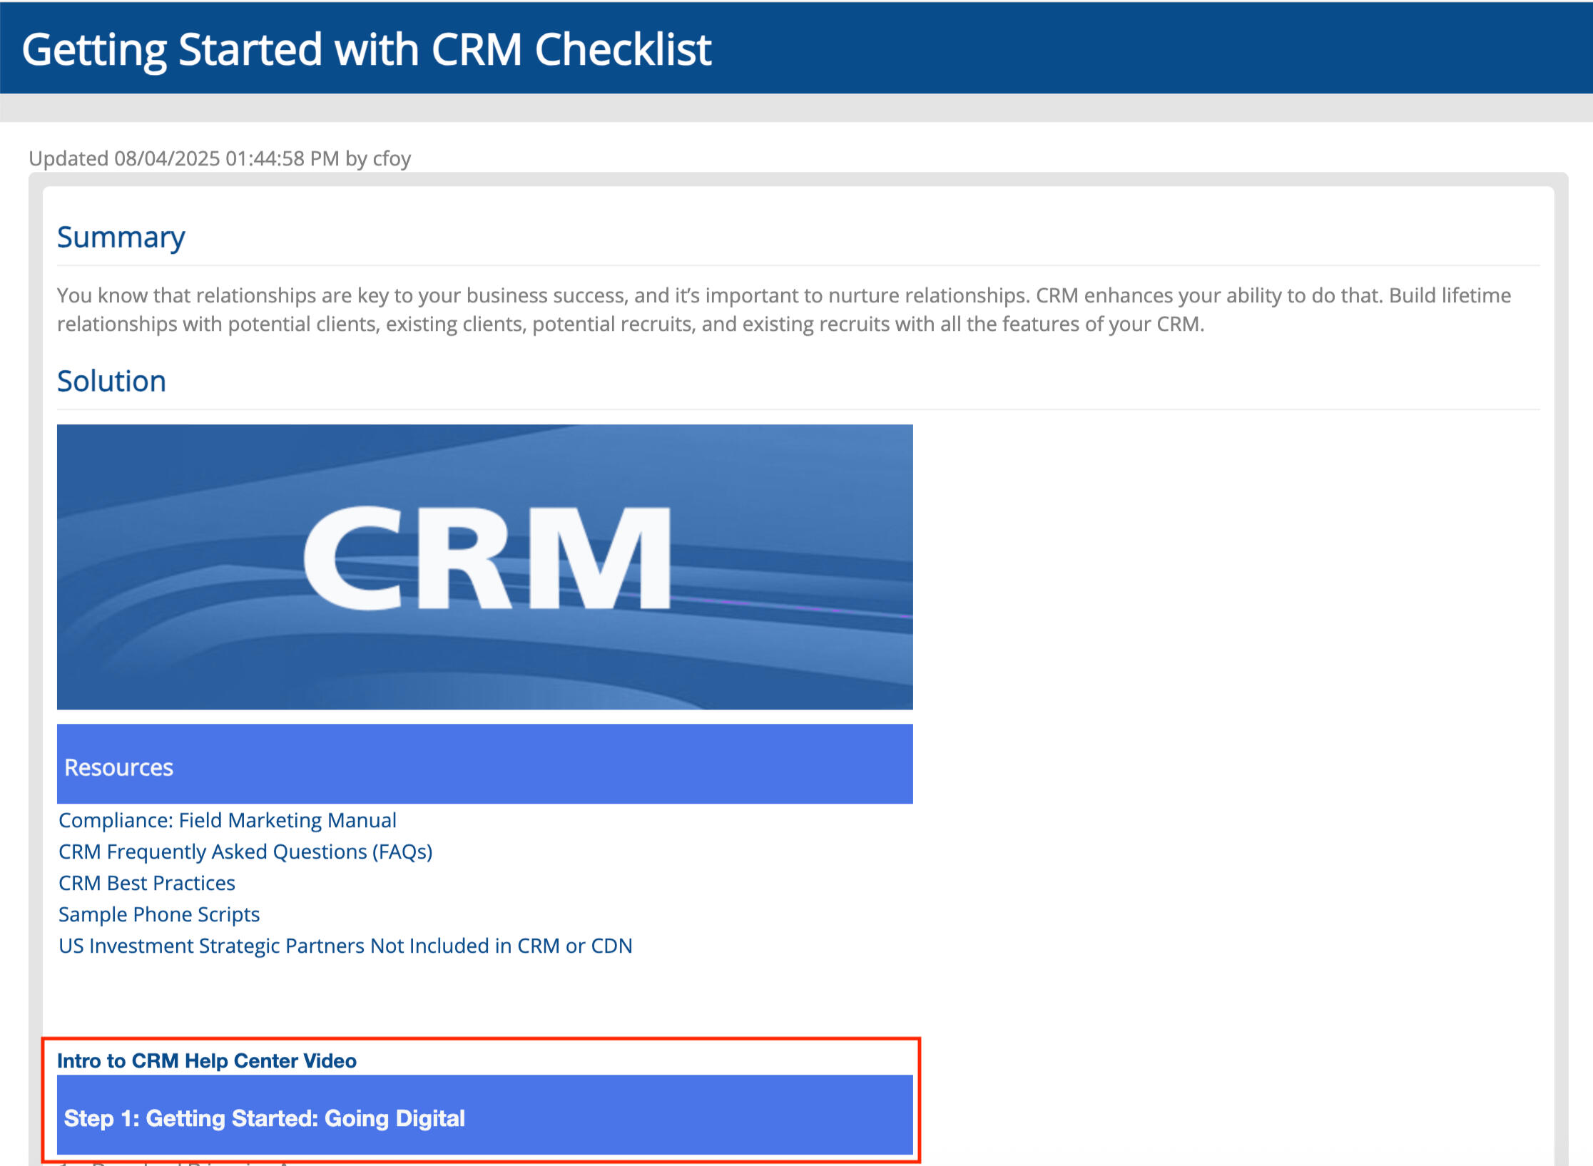Click the Getting Started with CRM Checklist title

click(367, 48)
